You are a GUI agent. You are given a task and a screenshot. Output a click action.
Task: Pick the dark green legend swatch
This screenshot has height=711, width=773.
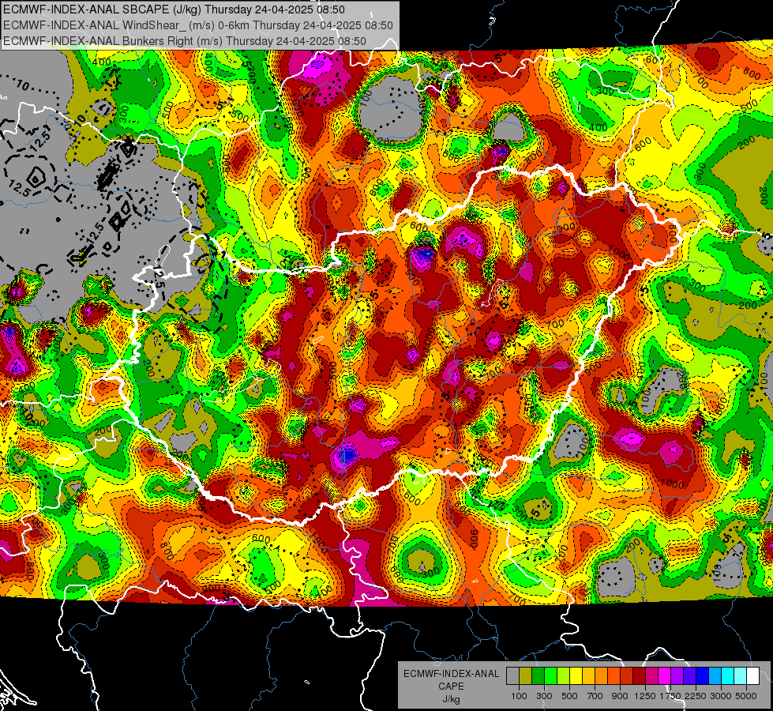[538, 675]
